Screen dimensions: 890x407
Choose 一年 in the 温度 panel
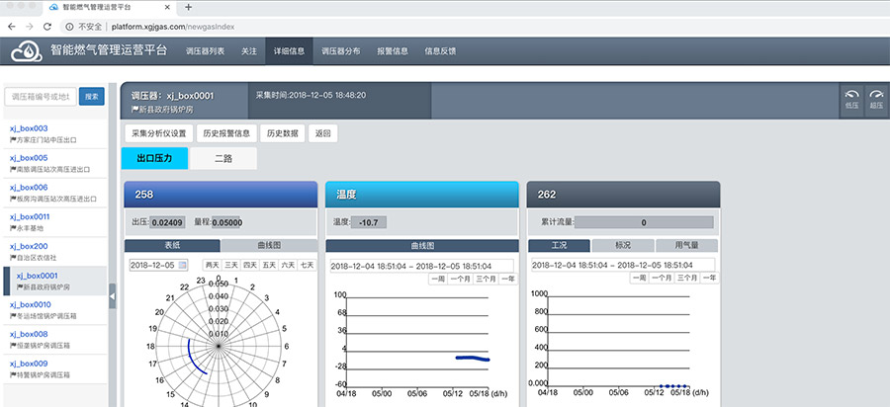[x=508, y=279]
